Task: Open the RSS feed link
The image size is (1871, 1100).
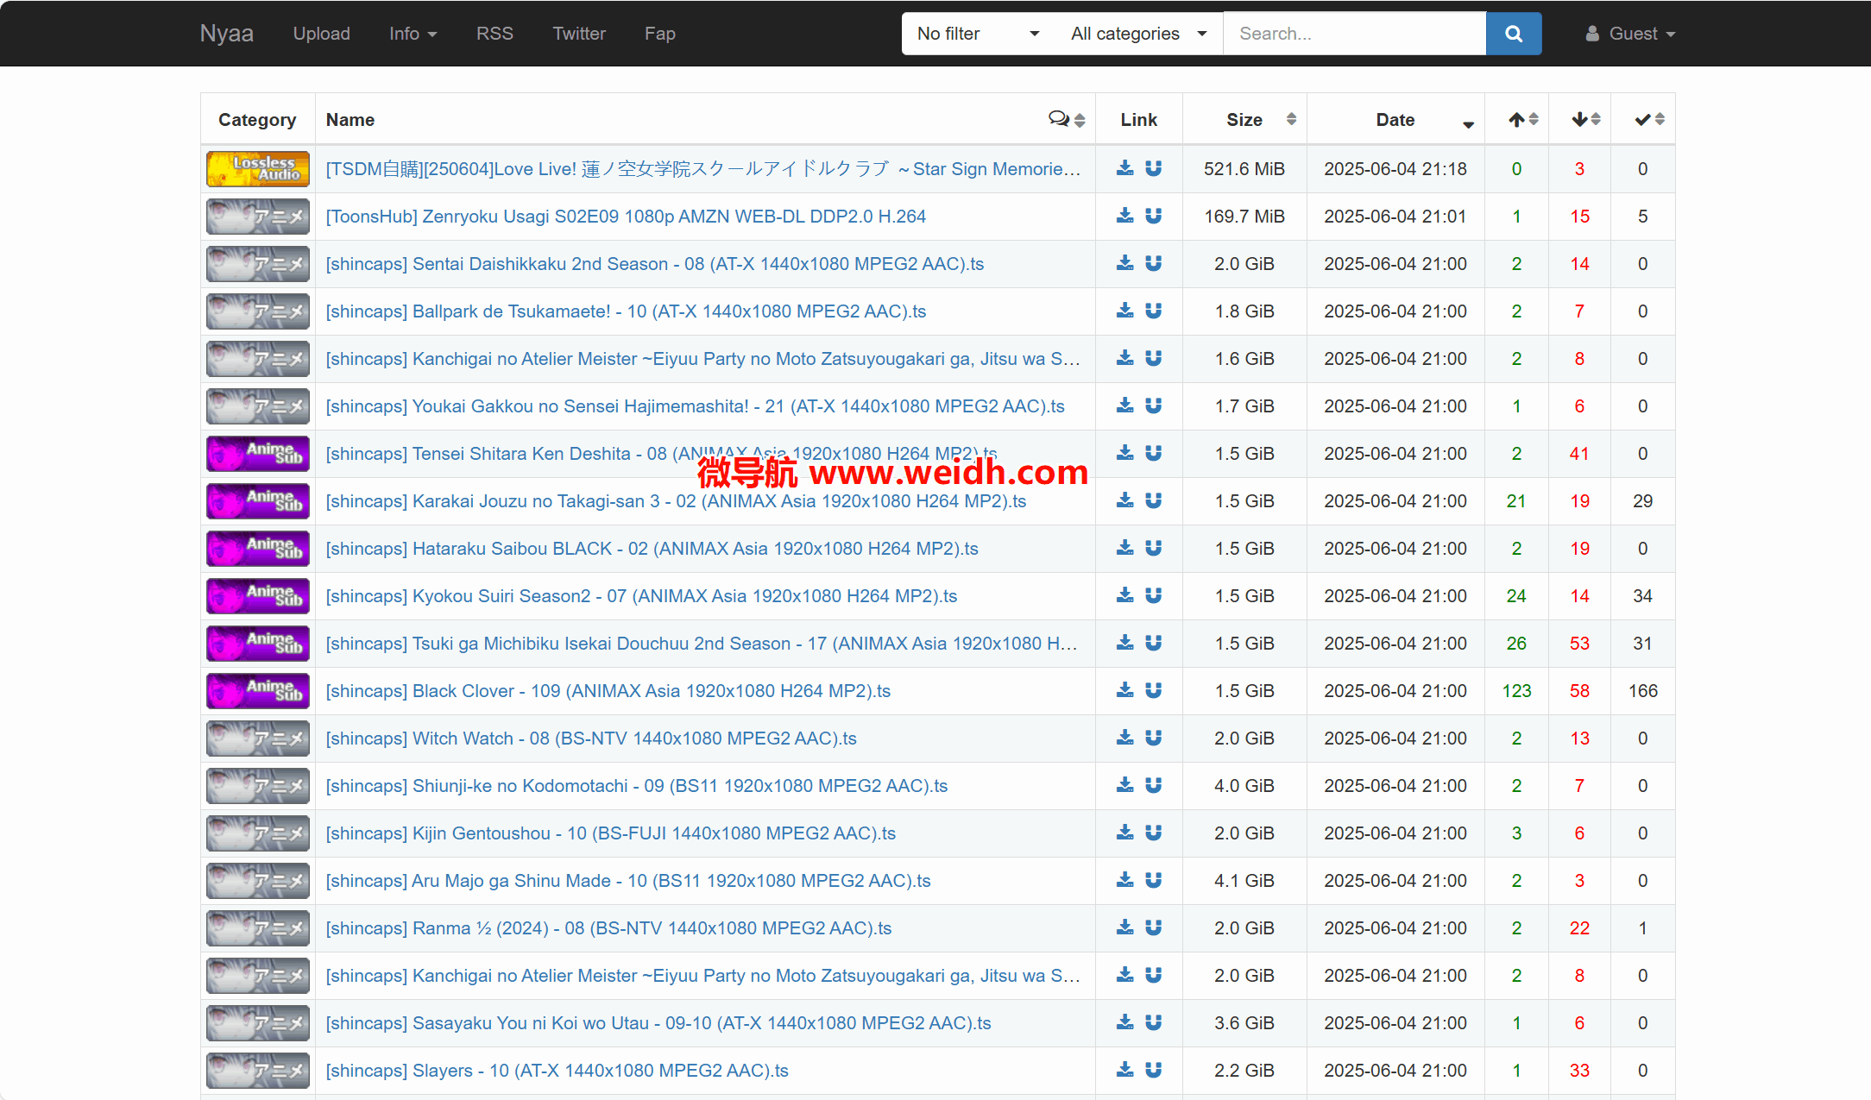Action: pyautogui.click(x=495, y=34)
